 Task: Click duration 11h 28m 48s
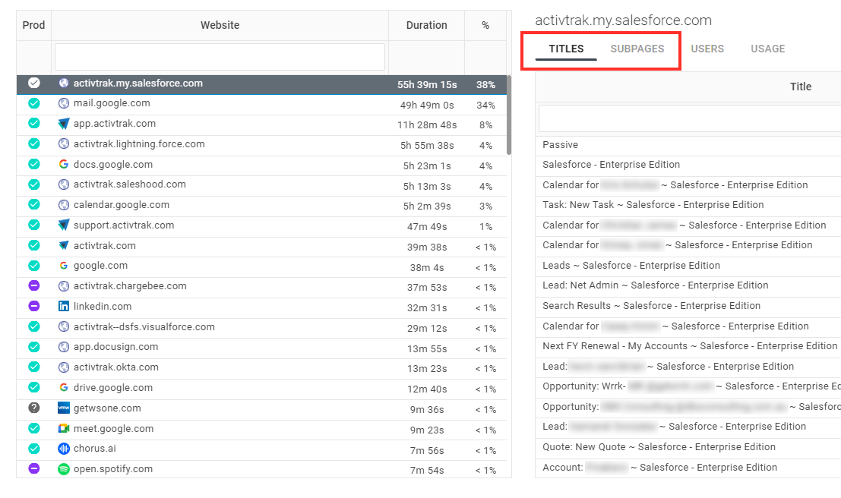click(427, 125)
